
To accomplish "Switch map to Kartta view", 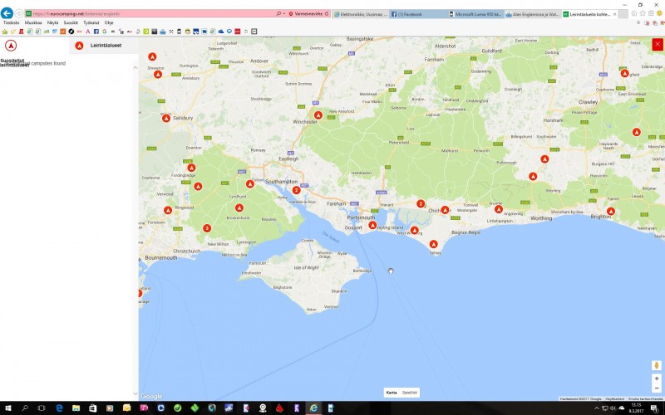I will point(392,392).
